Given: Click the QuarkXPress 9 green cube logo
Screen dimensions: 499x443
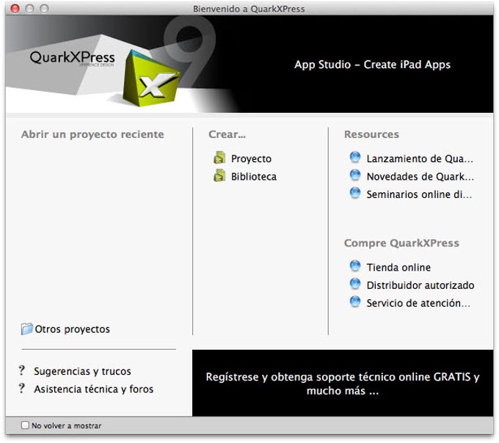Looking at the screenshot, I should pos(151,78).
